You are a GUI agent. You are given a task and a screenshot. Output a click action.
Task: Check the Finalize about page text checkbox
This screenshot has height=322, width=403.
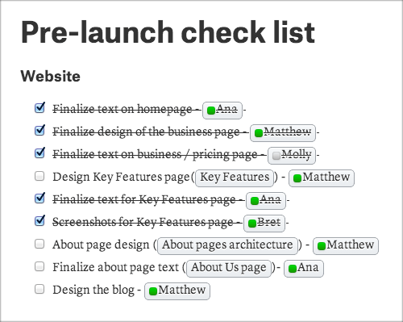[39, 266]
